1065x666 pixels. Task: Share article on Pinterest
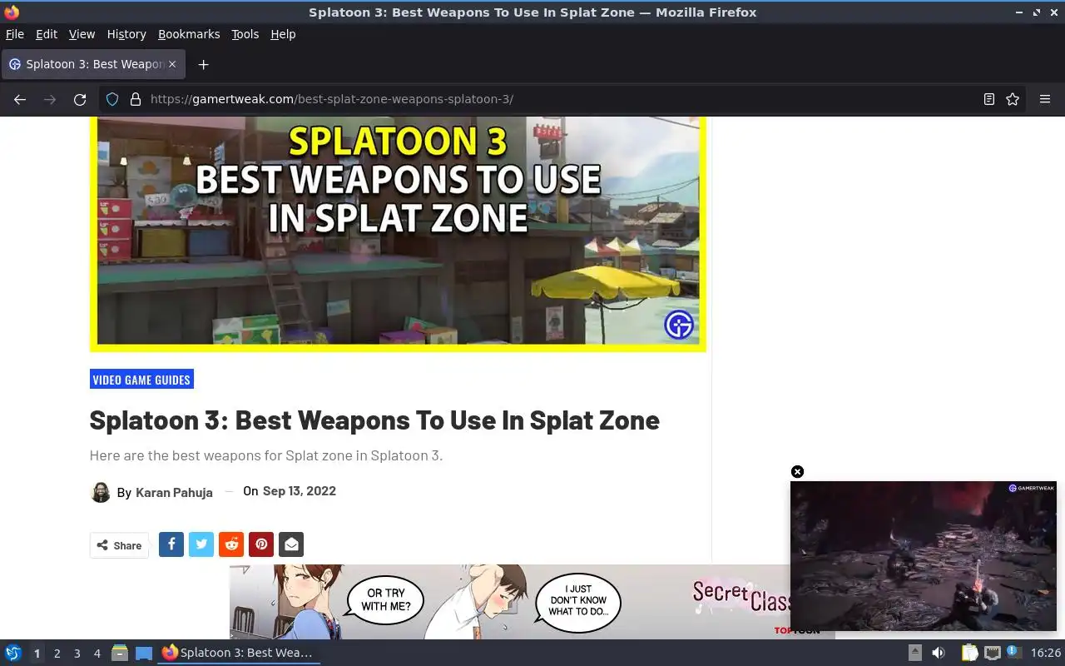click(x=261, y=544)
